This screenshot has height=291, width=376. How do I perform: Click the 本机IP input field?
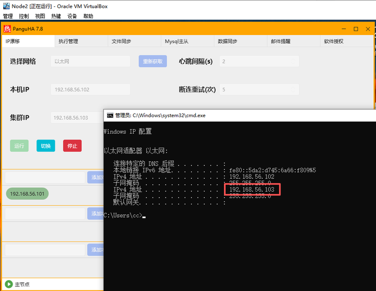90,89
